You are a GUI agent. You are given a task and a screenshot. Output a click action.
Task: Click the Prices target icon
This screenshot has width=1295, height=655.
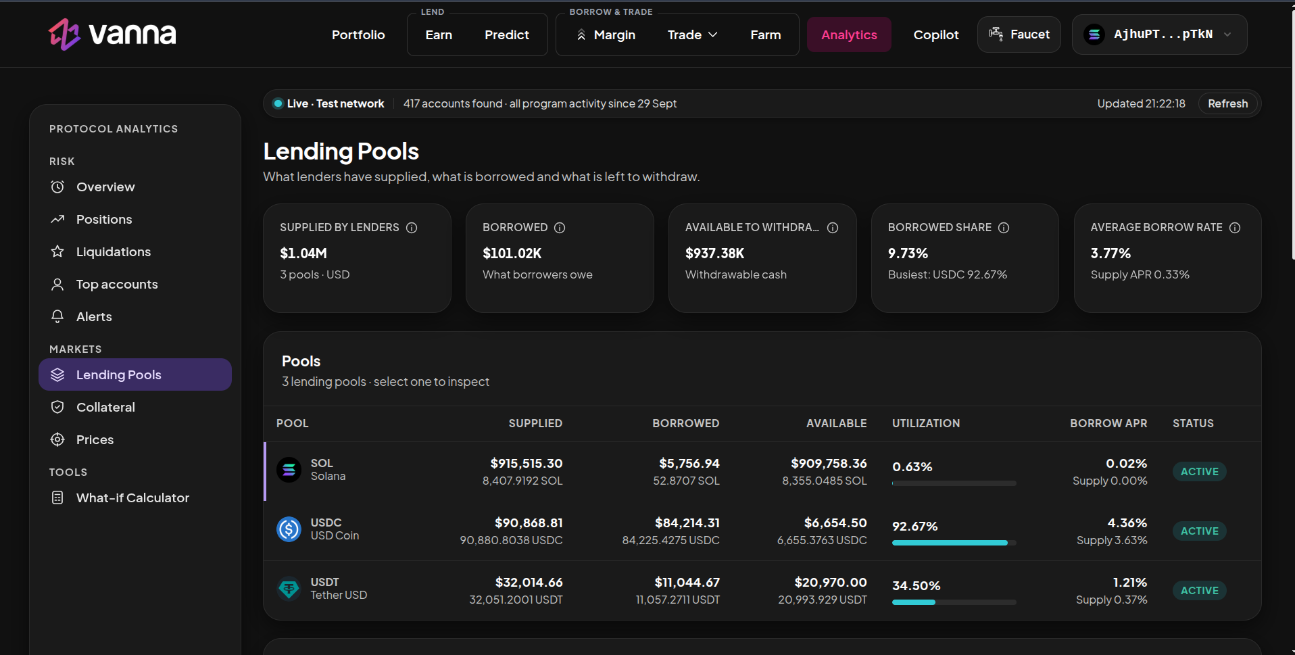[x=57, y=439]
